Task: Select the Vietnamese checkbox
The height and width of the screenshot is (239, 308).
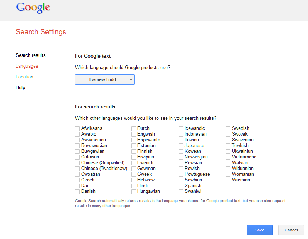Action: tap(228, 157)
